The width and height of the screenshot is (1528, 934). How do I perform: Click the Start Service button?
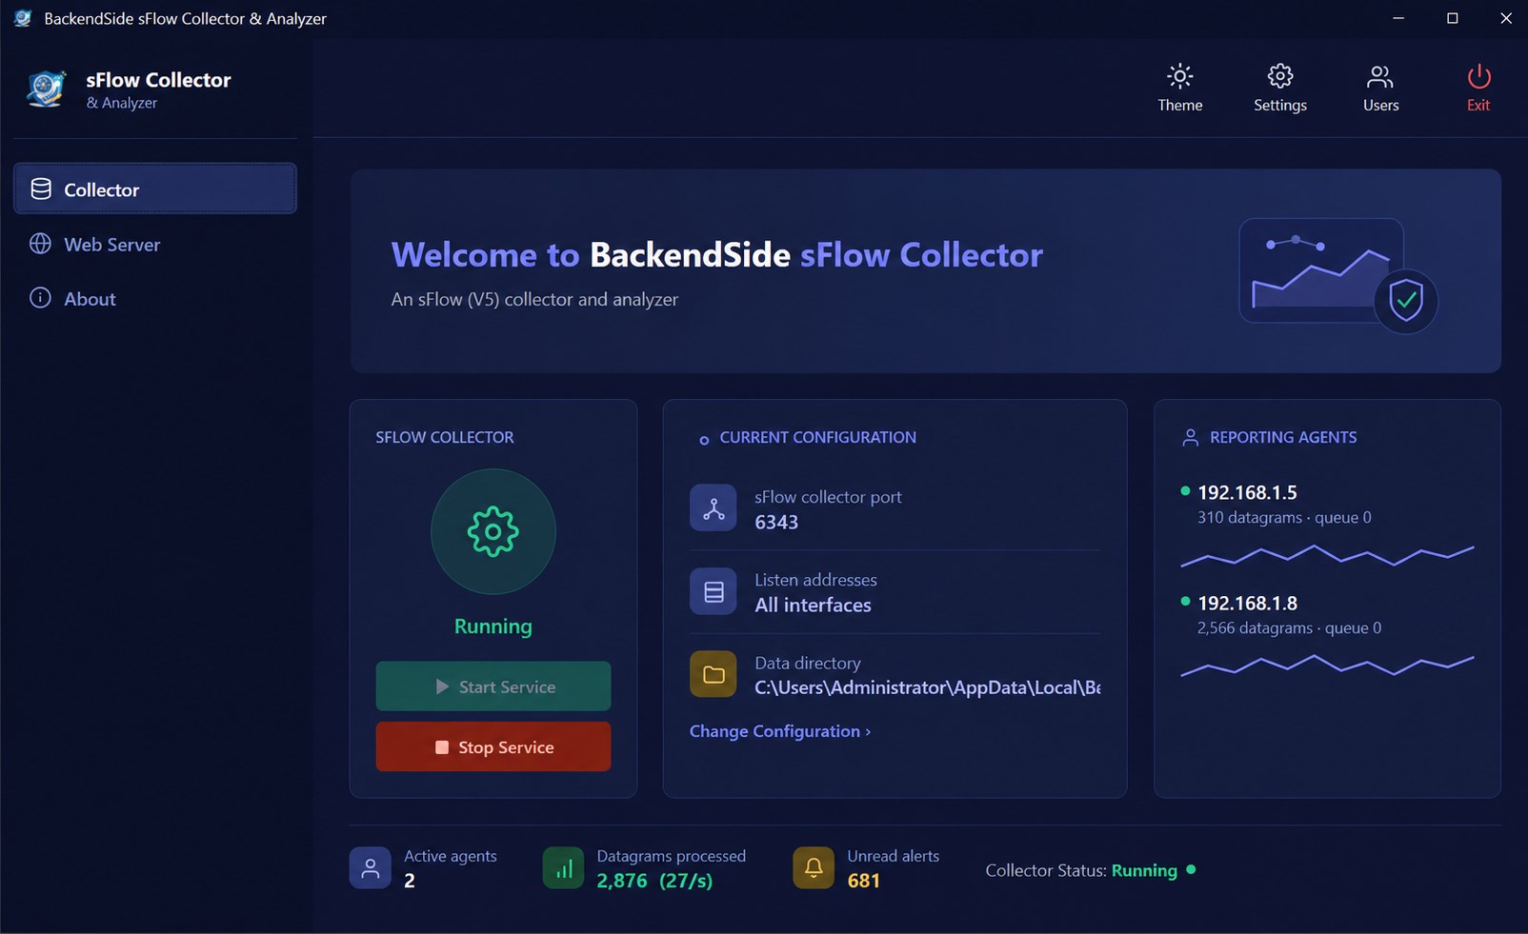tap(493, 686)
